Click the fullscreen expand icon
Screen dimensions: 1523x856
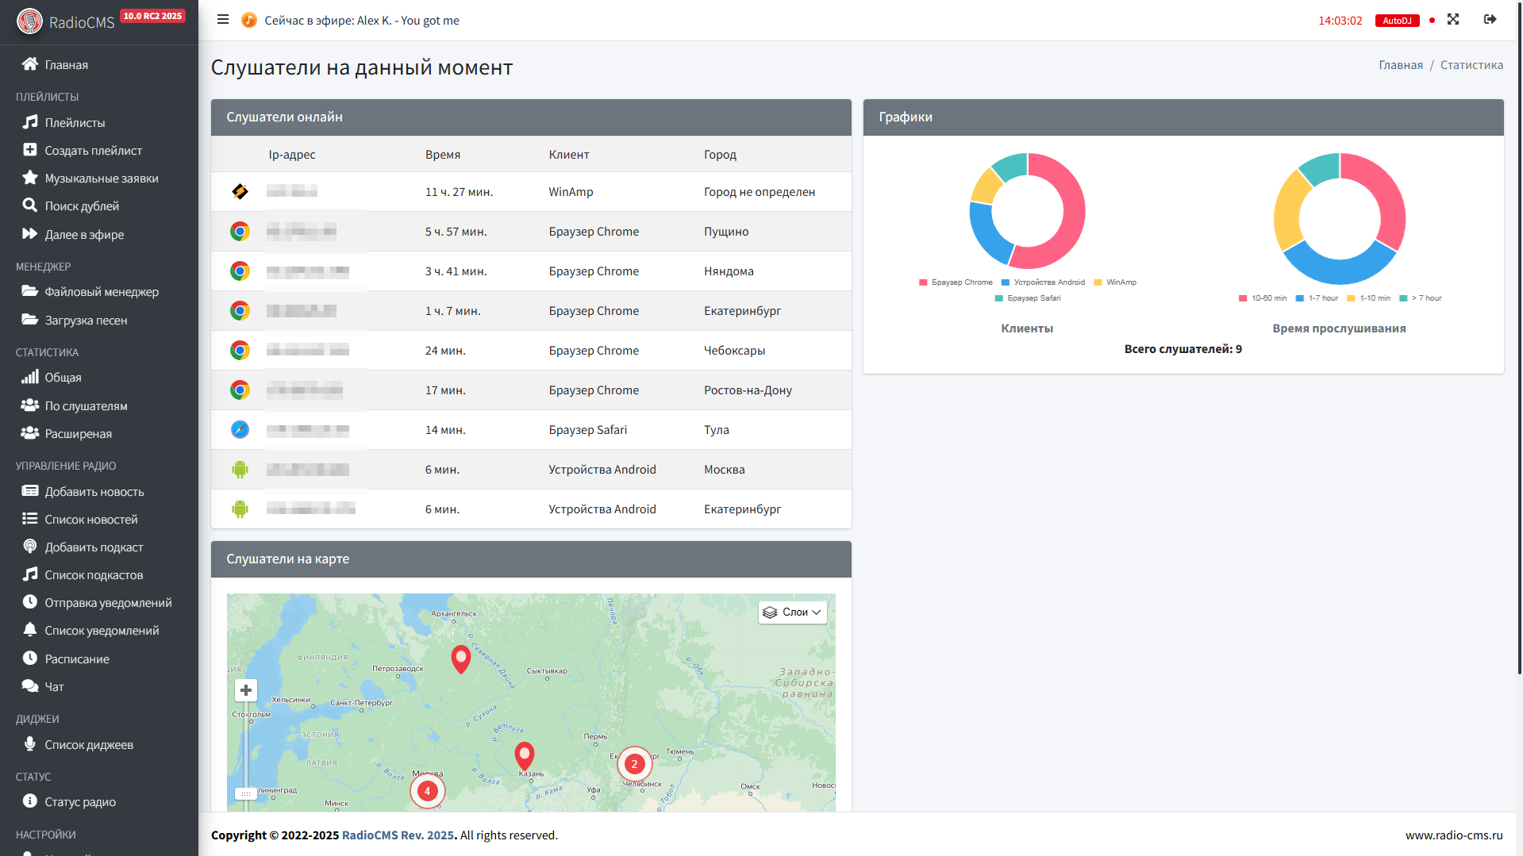(x=1452, y=20)
